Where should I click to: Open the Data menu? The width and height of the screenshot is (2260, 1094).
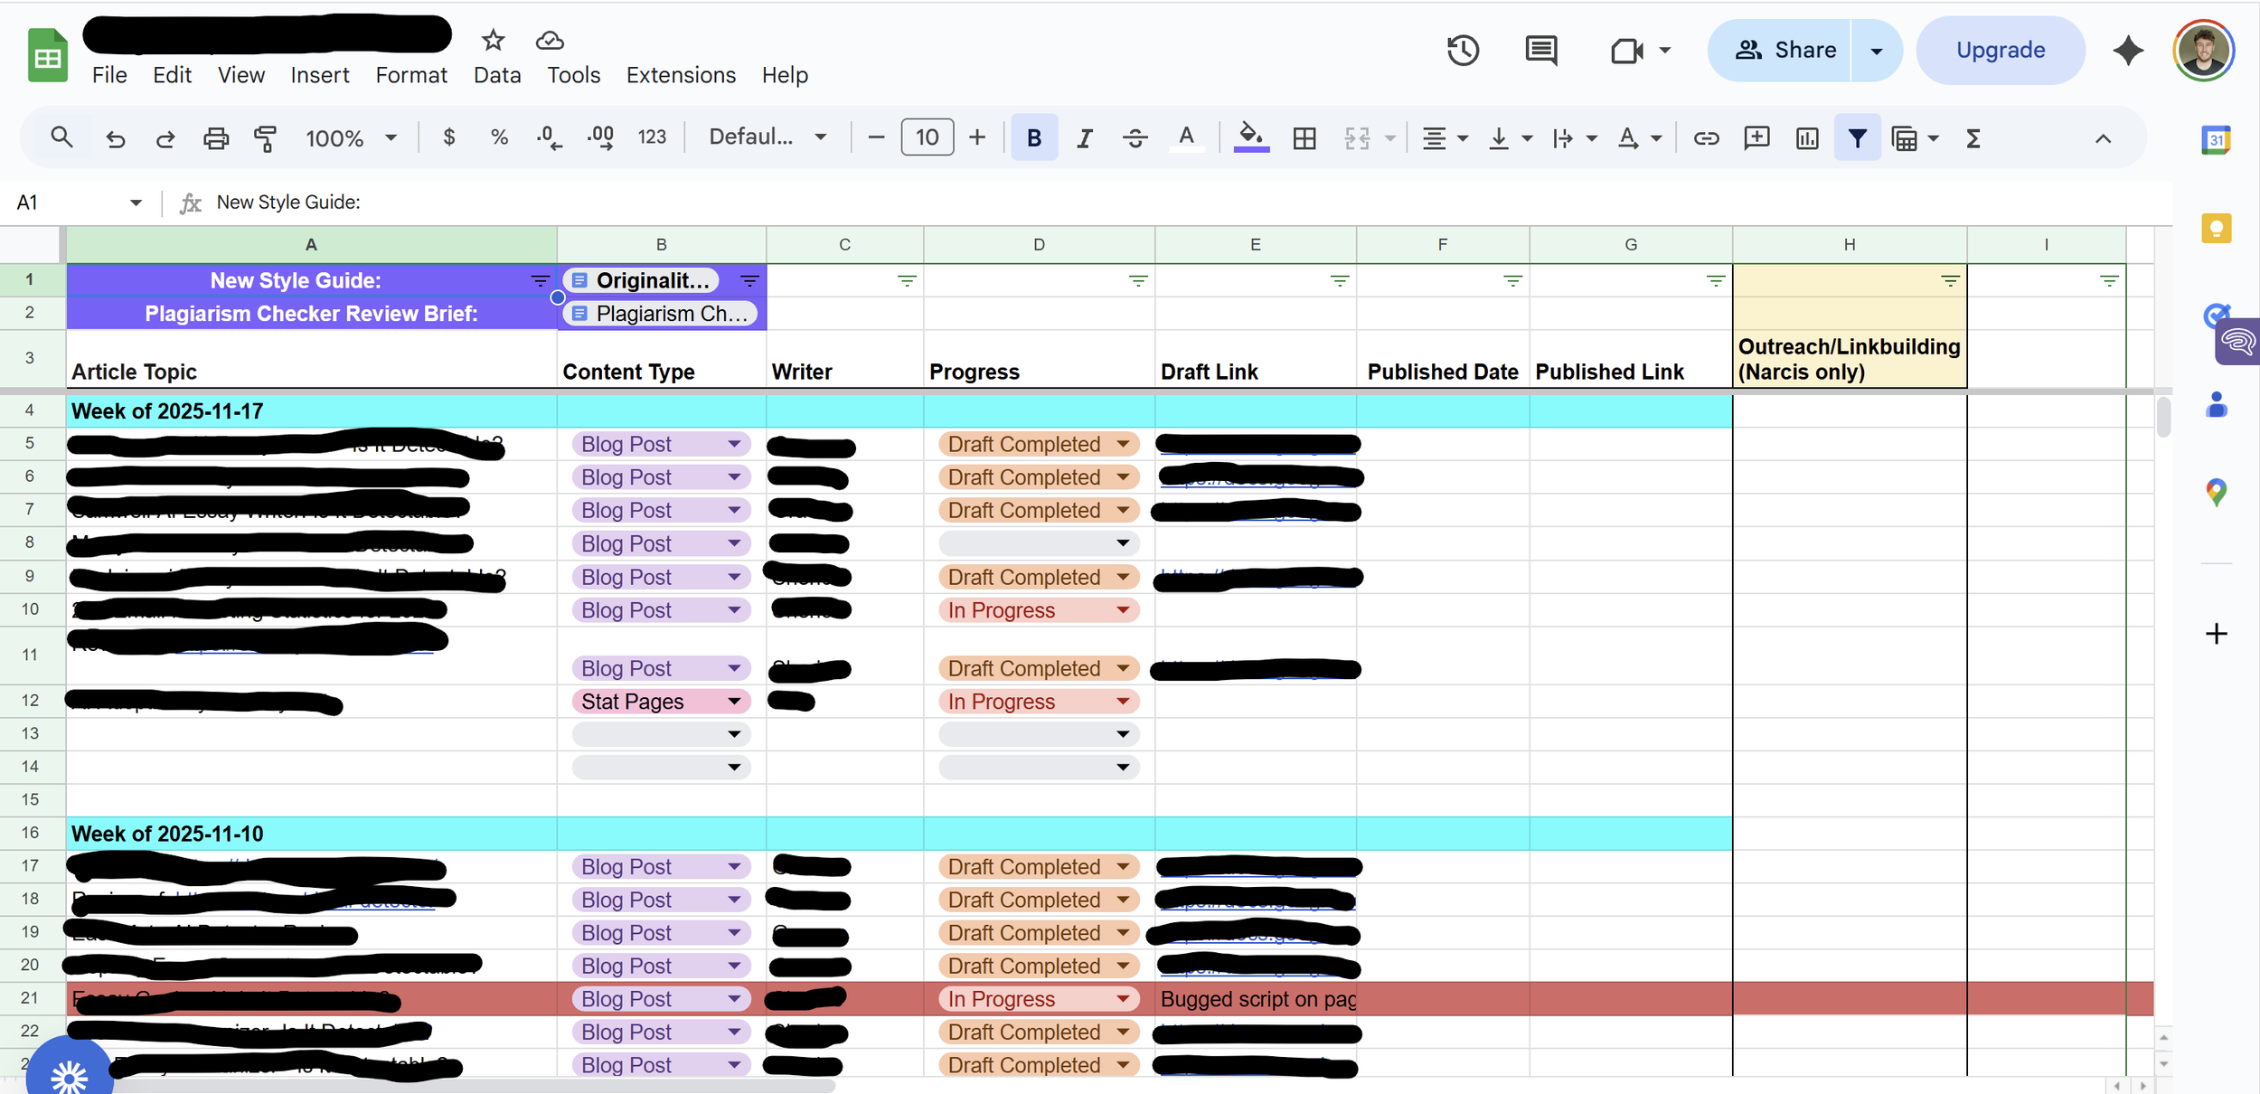pyautogui.click(x=497, y=75)
